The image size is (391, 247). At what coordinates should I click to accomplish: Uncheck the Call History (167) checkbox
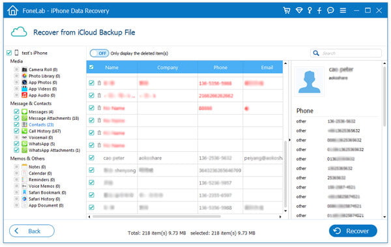point(16,131)
